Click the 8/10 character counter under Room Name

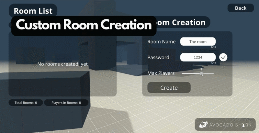coord(213,47)
